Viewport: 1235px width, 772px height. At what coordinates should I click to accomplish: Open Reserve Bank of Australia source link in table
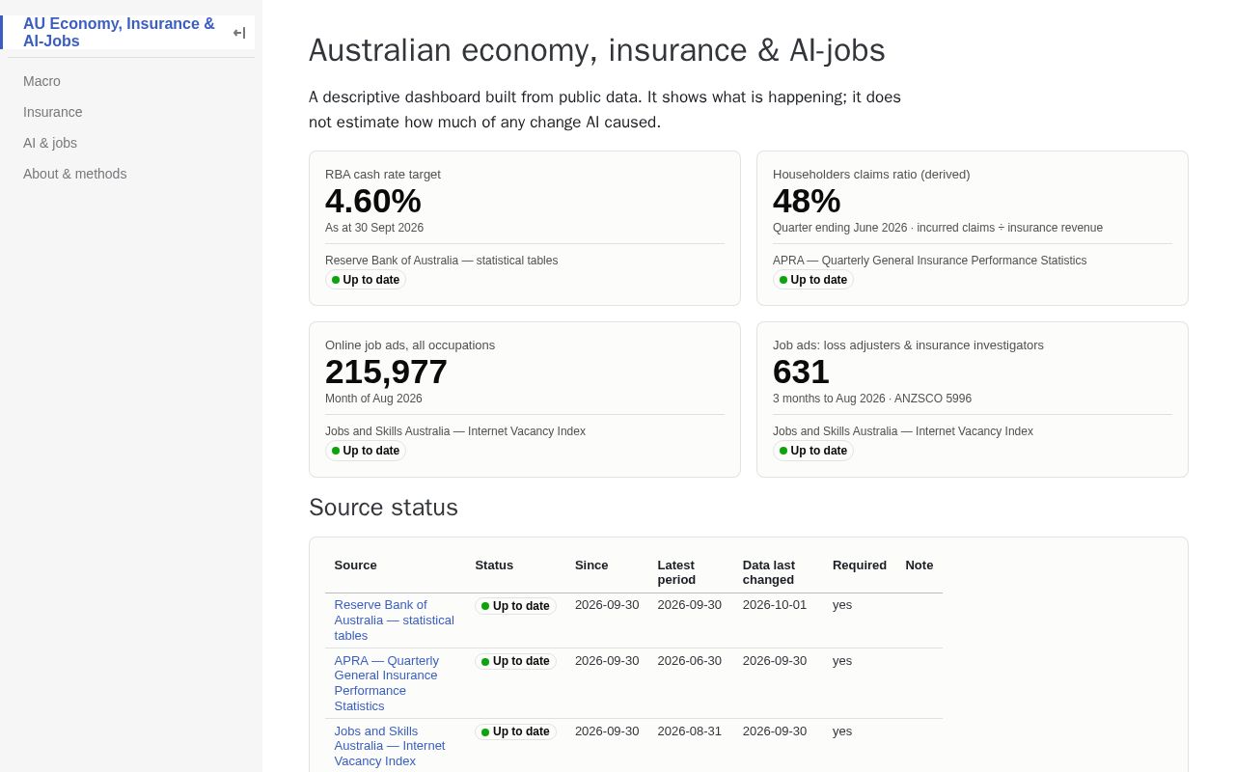395,620
